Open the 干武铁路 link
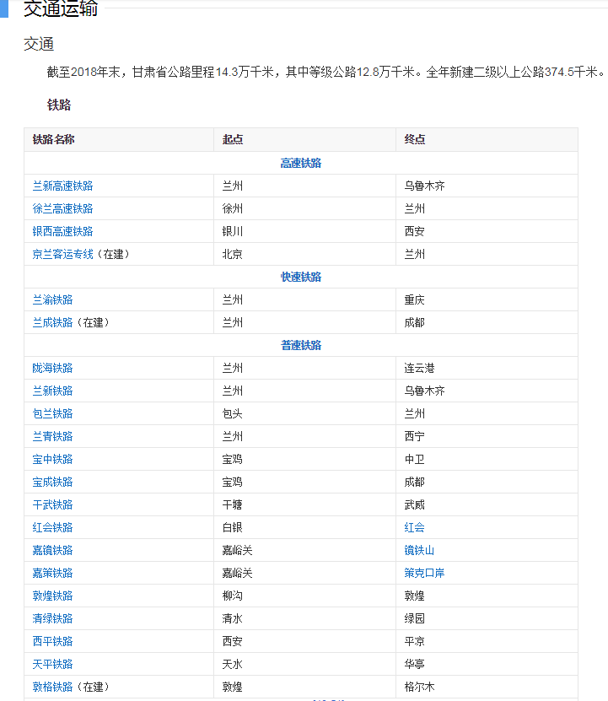The height and width of the screenshot is (701, 608). 52,505
